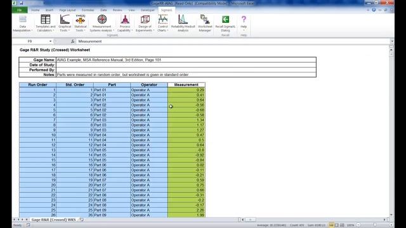Open the Graphical Tools menu
Screen dimensions: 406x228
tap(65, 23)
